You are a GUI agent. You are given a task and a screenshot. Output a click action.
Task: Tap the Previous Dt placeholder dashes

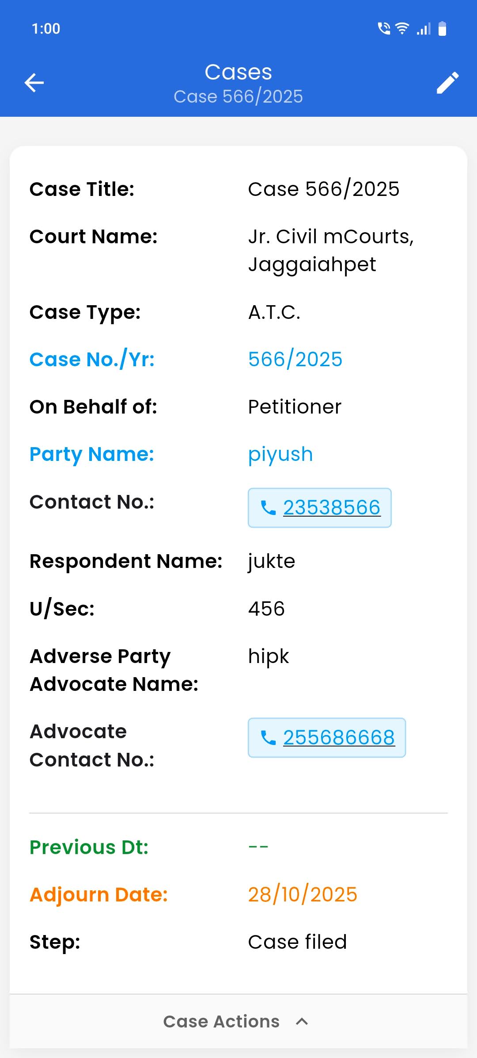click(258, 846)
